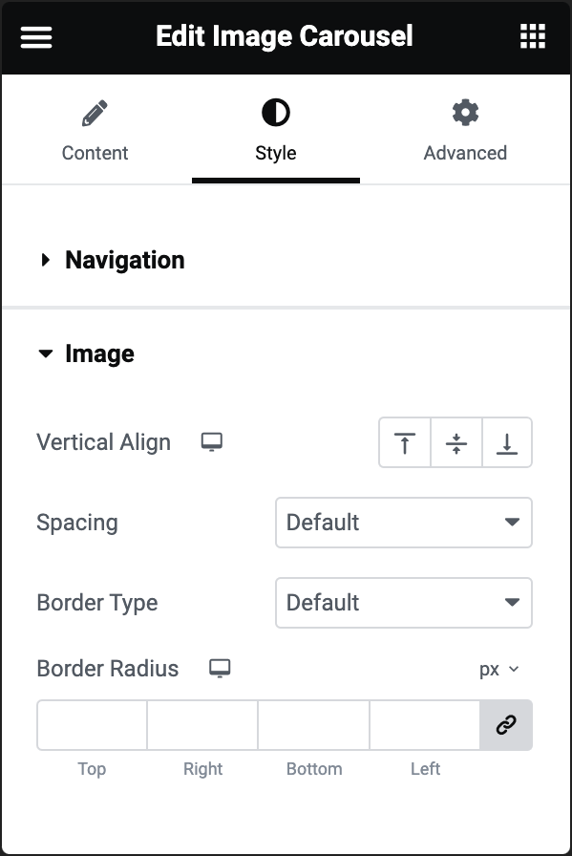Open responsive device icon beside Border Radius
Screen dimensions: 572x856
point(220,668)
